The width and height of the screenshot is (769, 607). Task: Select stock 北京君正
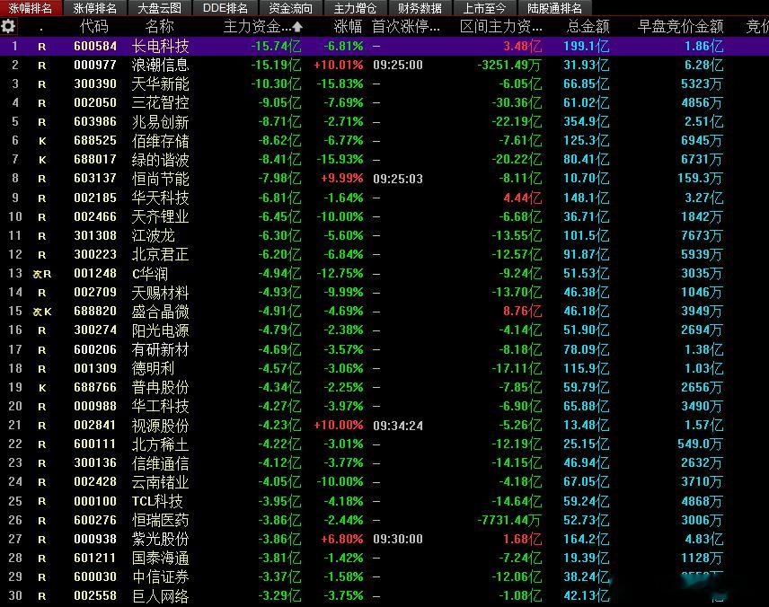161,254
